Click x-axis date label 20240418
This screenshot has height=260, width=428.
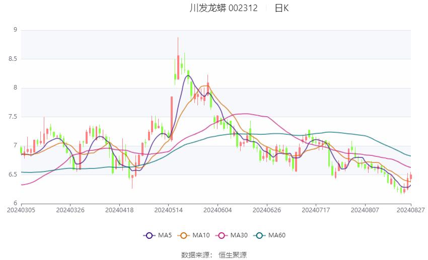point(119,210)
